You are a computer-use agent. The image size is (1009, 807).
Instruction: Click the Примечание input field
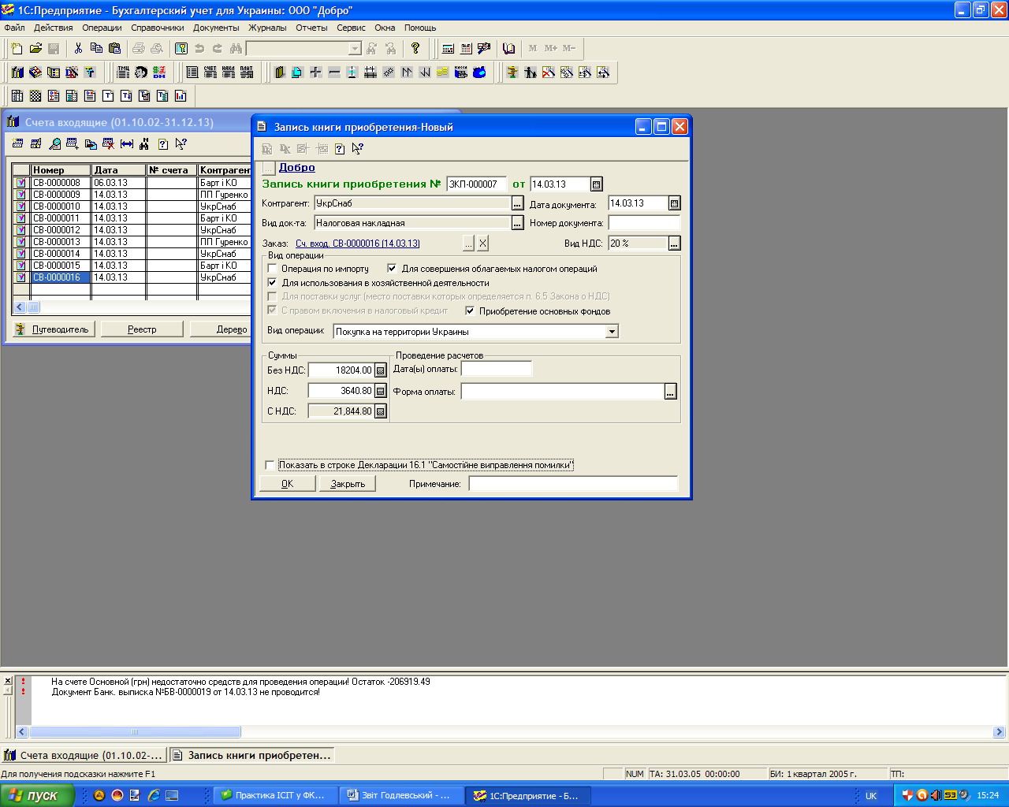point(573,484)
